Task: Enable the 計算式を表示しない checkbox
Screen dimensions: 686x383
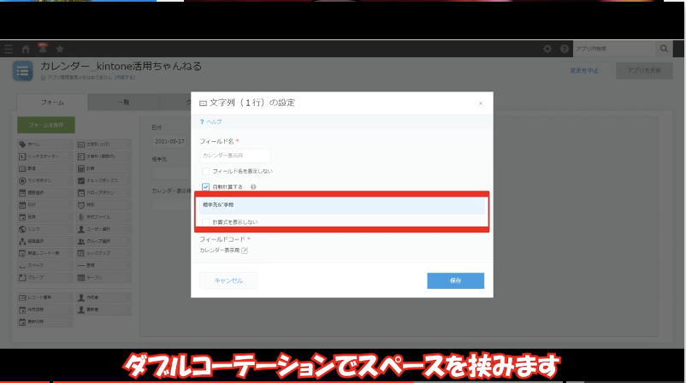Action: pos(205,221)
